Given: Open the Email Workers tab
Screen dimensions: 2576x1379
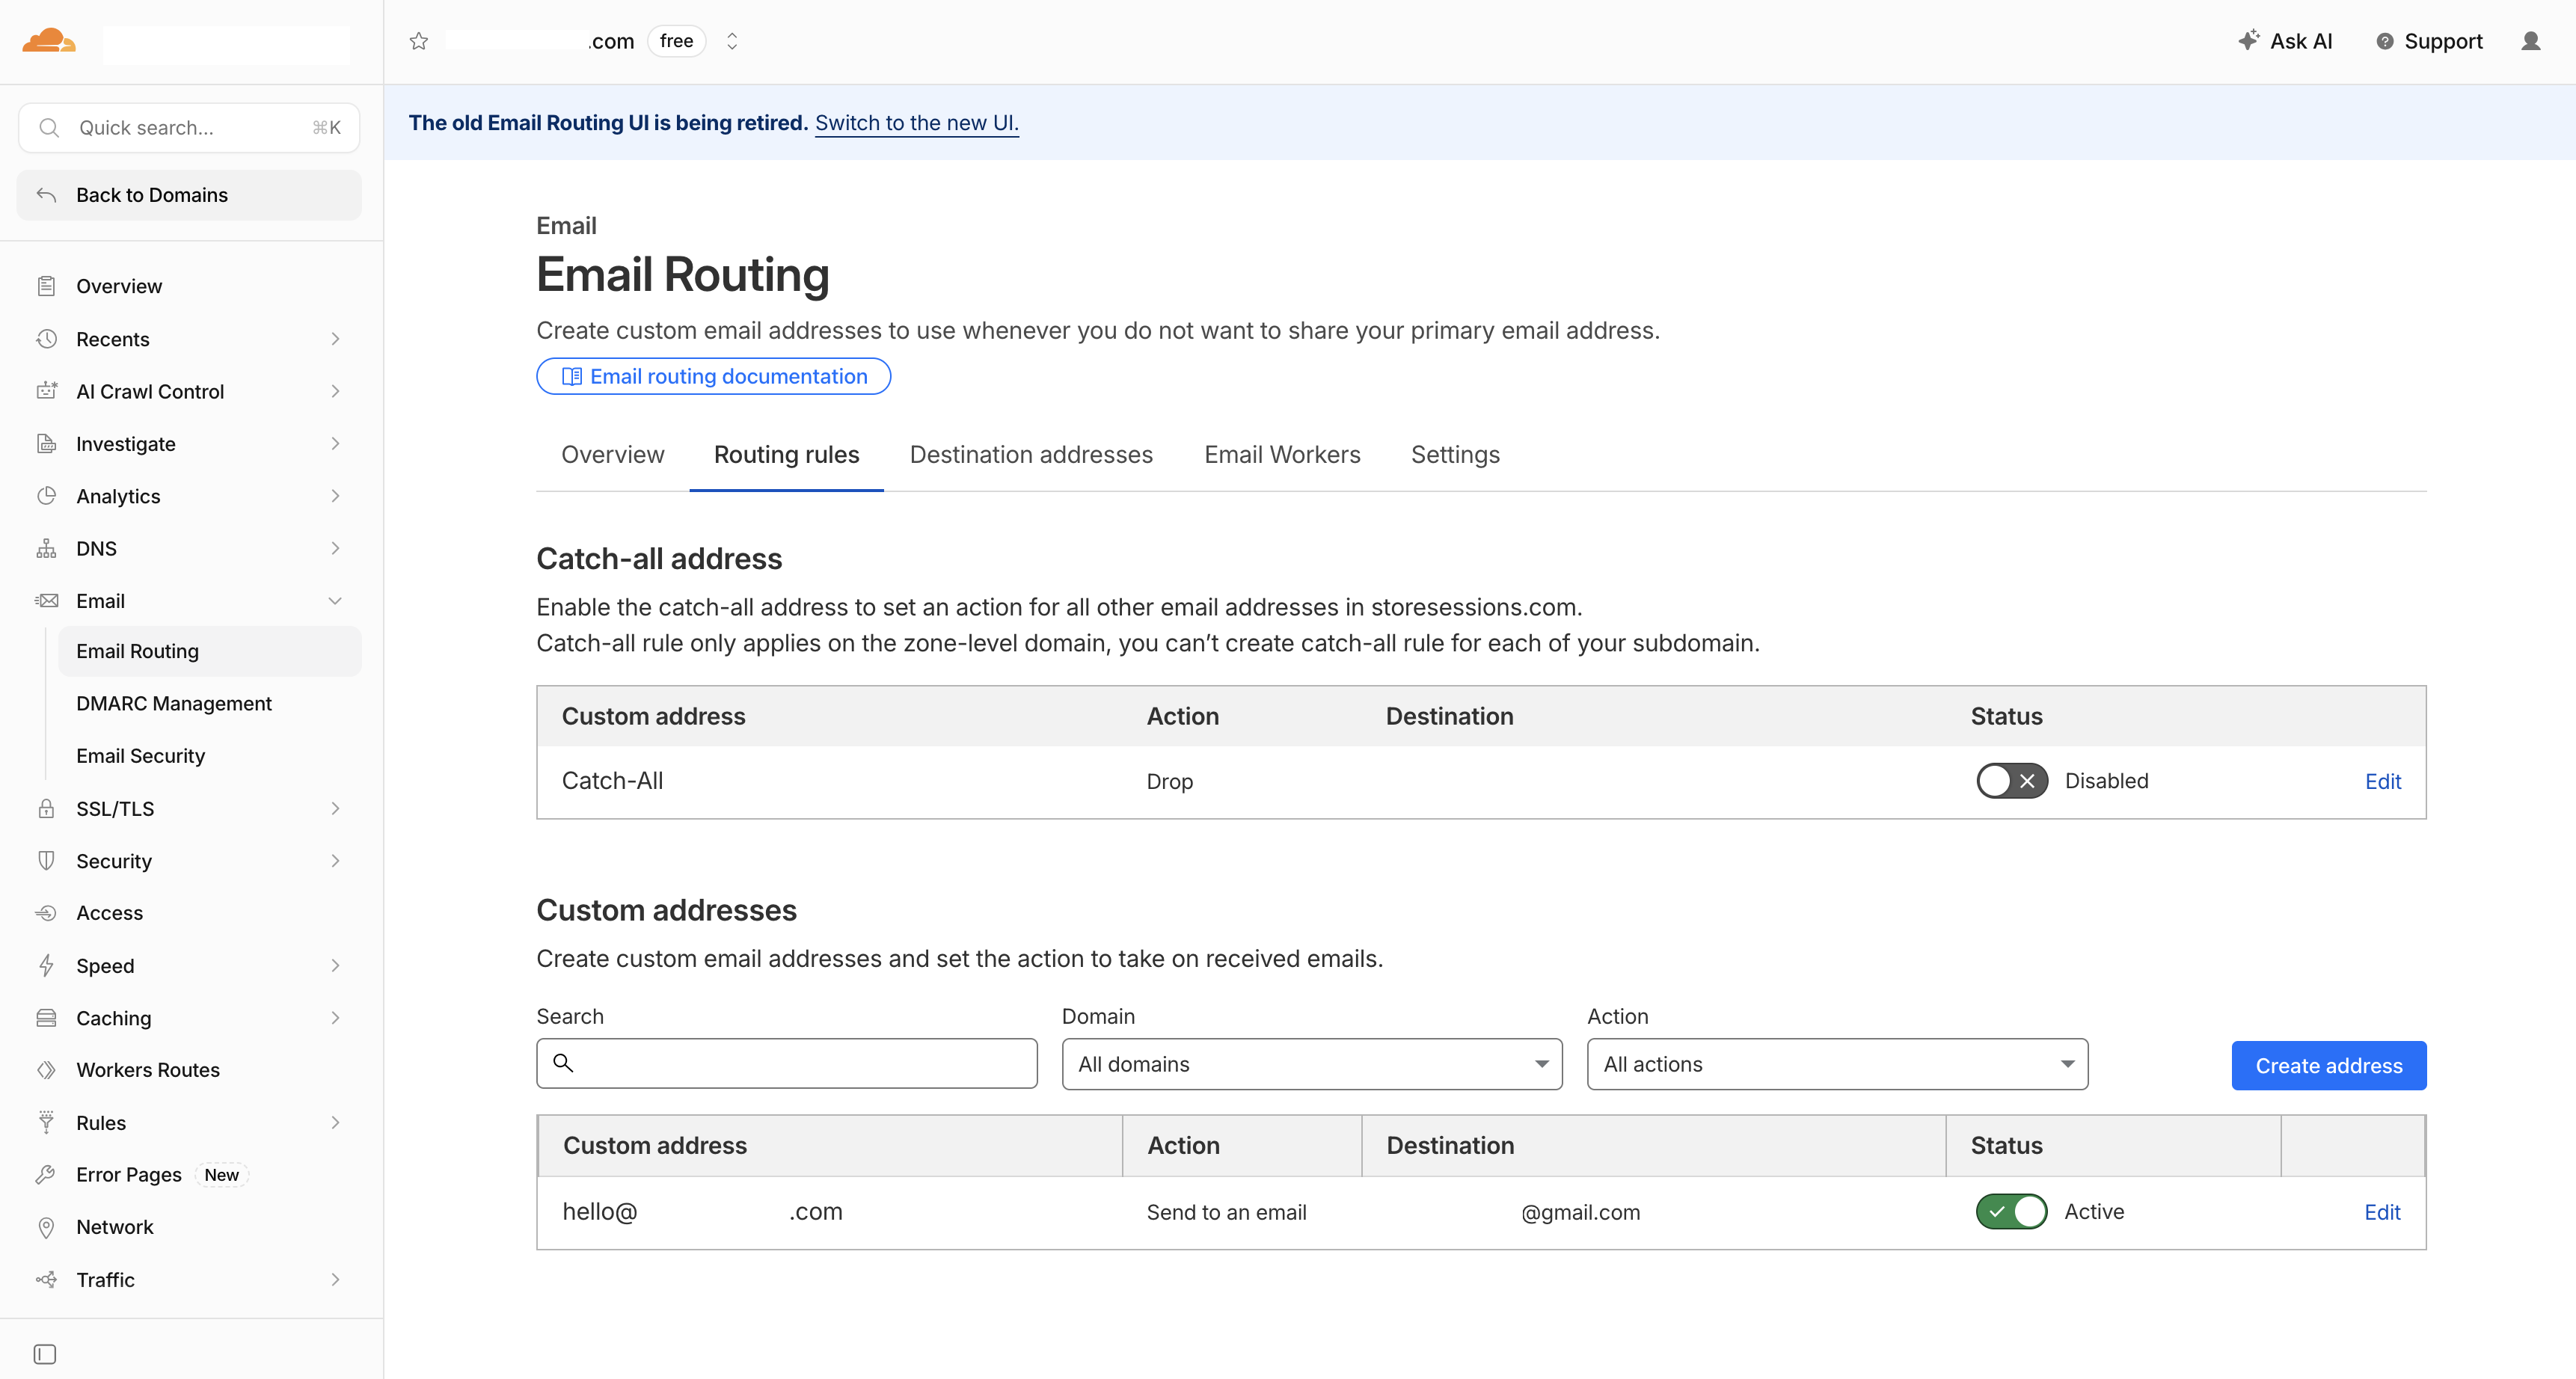Looking at the screenshot, I should (1282, 455).
